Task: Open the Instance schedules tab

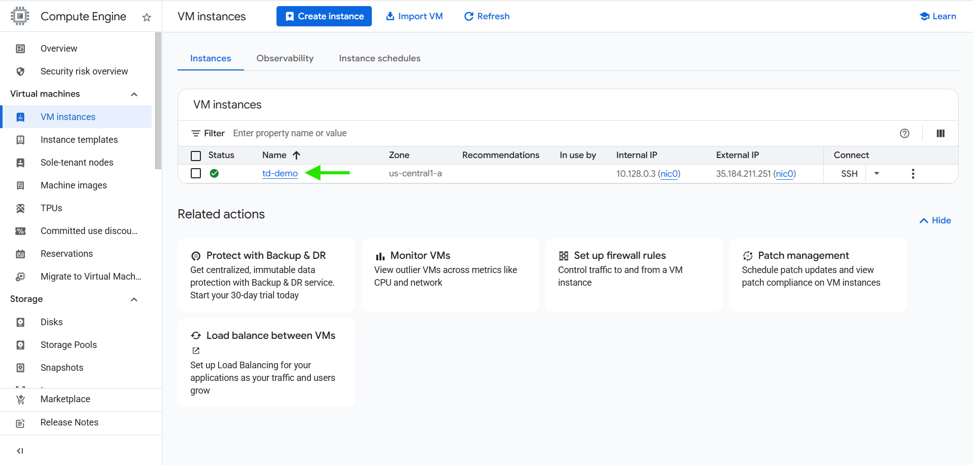Action: pos(379,58)
